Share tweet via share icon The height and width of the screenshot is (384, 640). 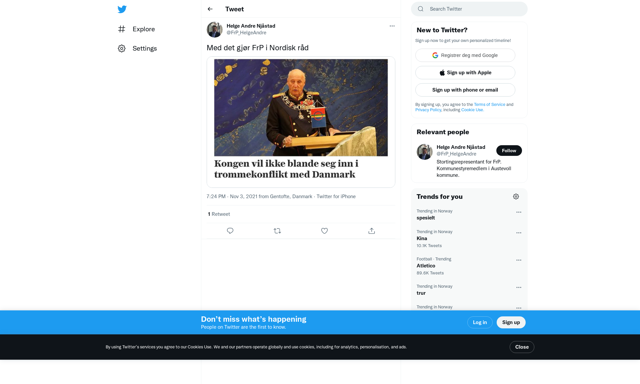(x=372, y=231)
